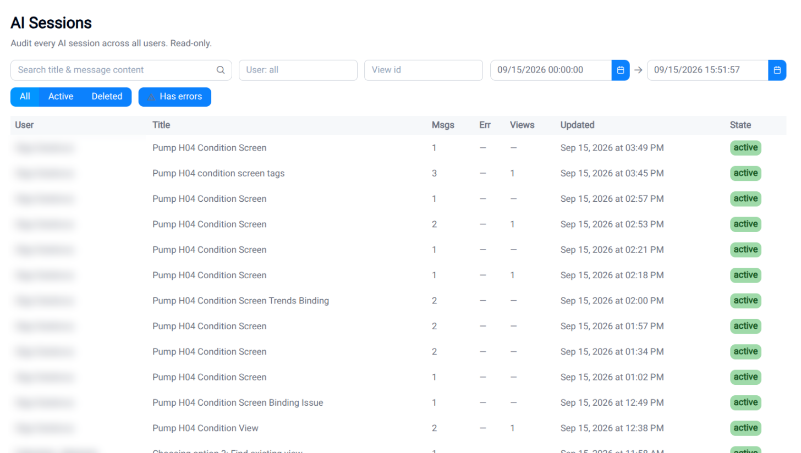The width and height of the screenshot is (801, 453).
Task: Click the Msgs value 2 in the 02:00 PM row
Action: (x=434, y=301)
